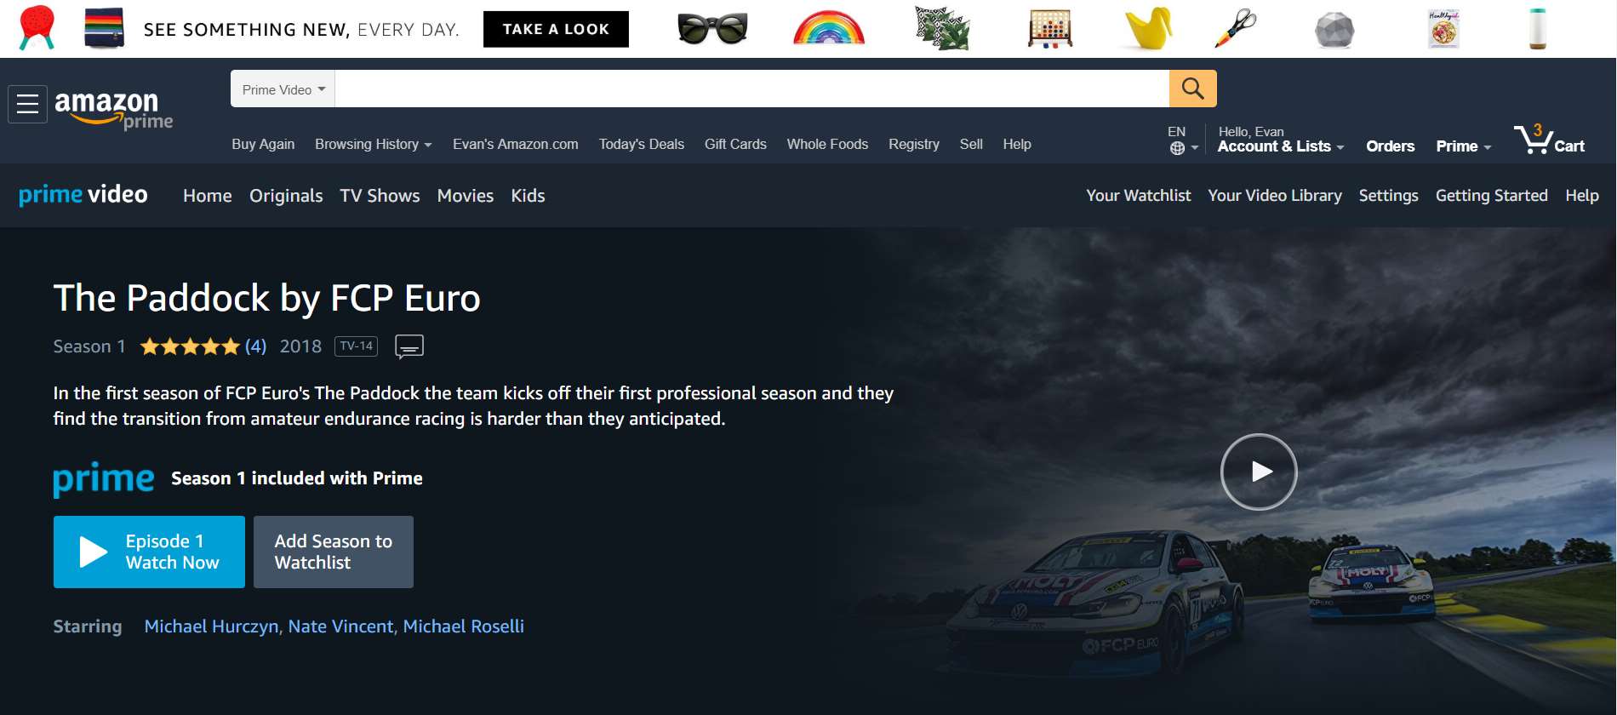Click the 2018 release year
The image size is (1617, 715).
point(300,346)
